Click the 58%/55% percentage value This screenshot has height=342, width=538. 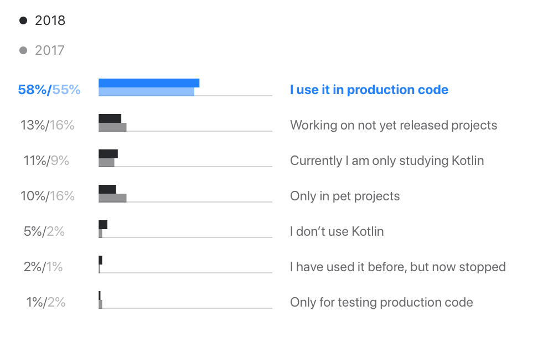(x=49, y=90)
